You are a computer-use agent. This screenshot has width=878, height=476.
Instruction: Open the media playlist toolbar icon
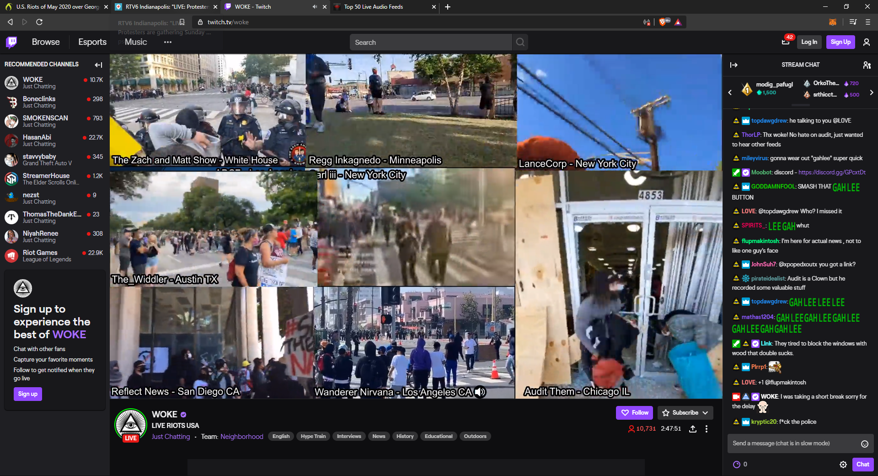point(853,22)
